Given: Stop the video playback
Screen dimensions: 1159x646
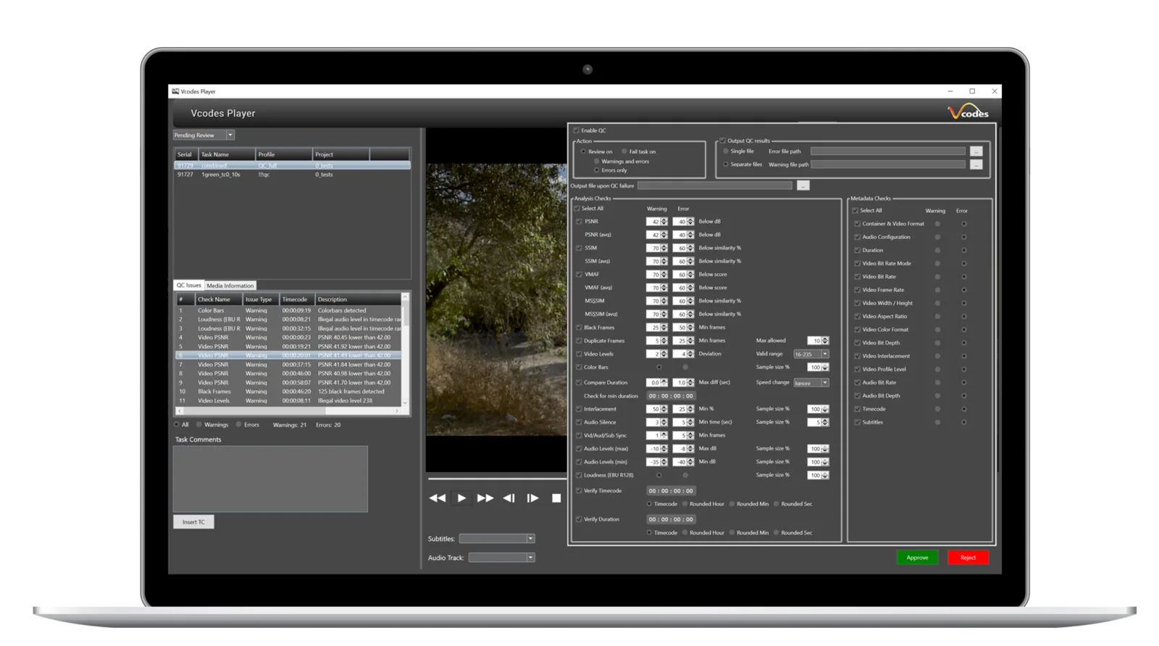Looking at the screenshot, I should pos(556,498).
